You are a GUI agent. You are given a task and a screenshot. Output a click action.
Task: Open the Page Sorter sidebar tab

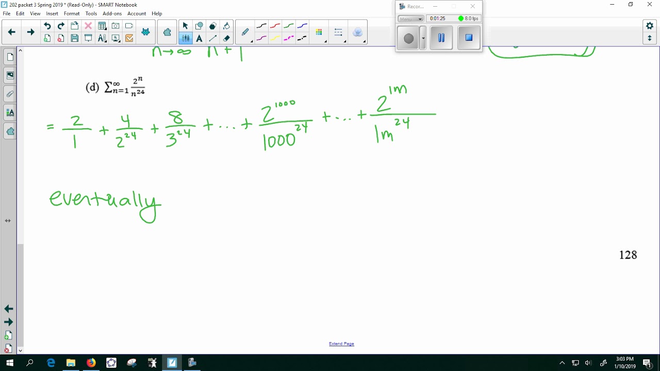(x=10, y=57)
